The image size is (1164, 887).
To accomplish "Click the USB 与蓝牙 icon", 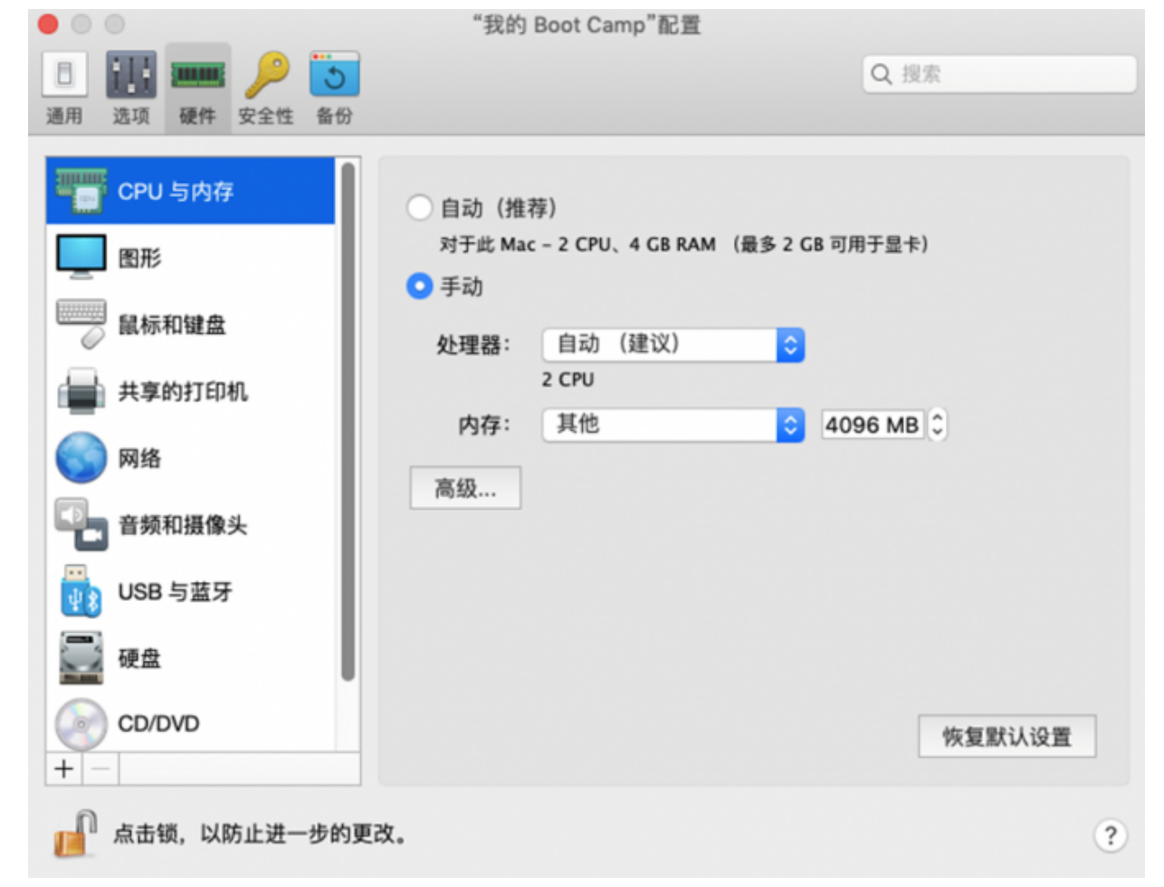I will (x=81, y=591).
